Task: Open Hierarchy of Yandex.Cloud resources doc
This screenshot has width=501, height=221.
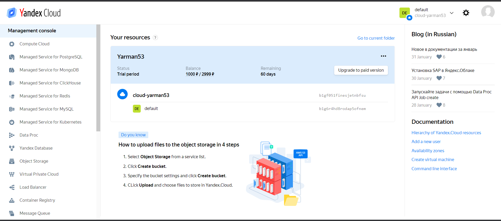Action: tap(446, 133)
